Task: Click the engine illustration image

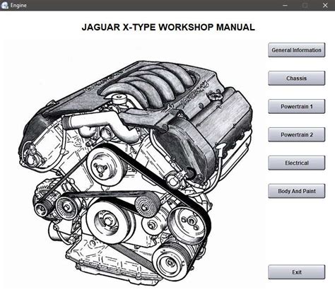Action: point(136,174)
